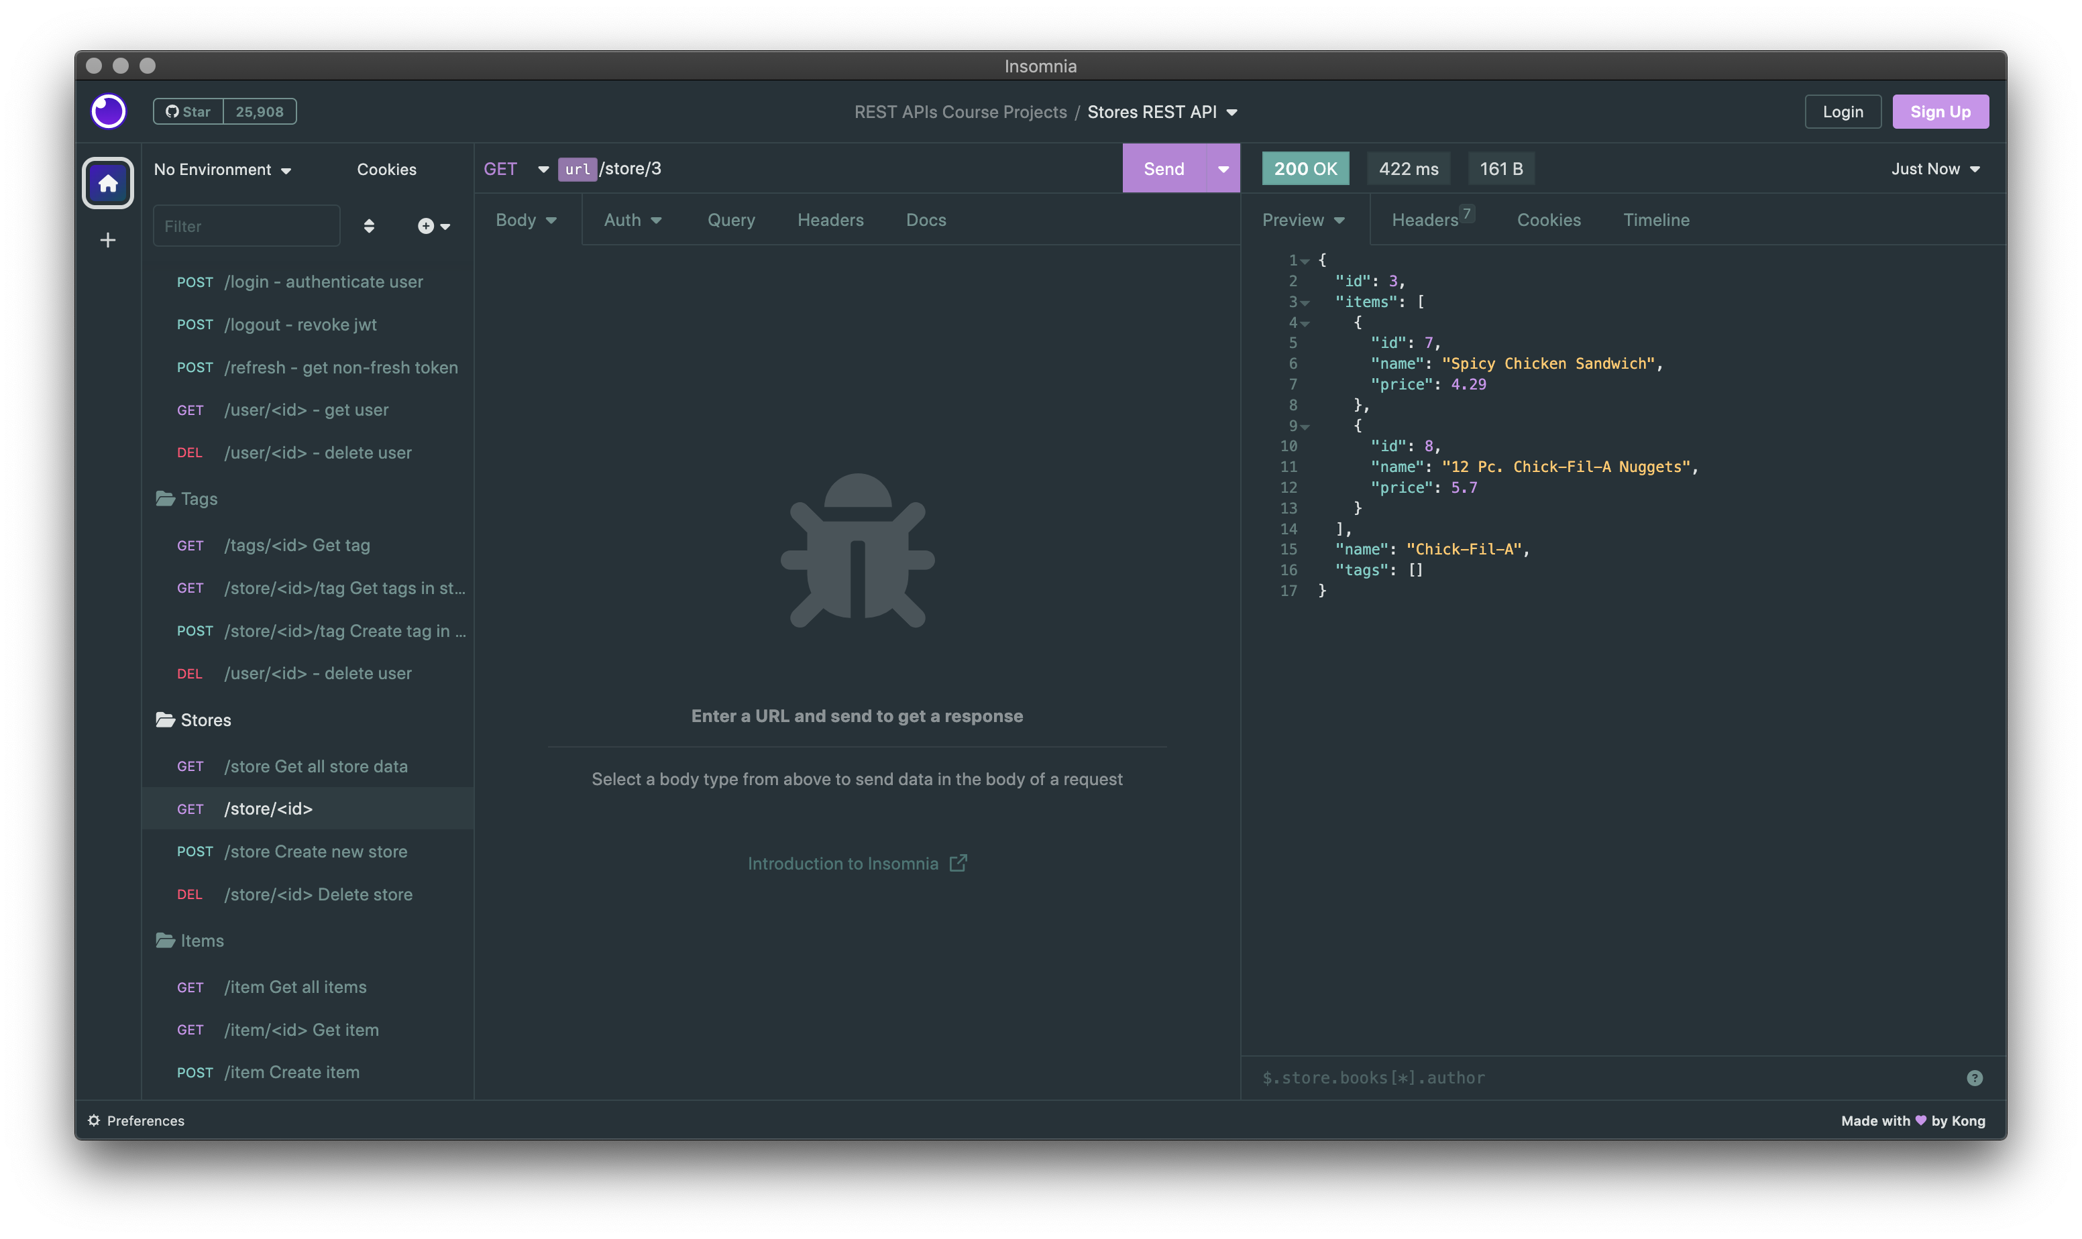Image resolution: width=2082 pixels, height=1239 pixels.
Task: Select the GET /user/<id> get user request
Action: pos(308,410)
